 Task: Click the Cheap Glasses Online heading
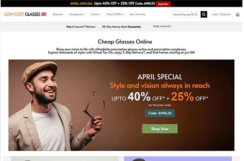[125, 42]
